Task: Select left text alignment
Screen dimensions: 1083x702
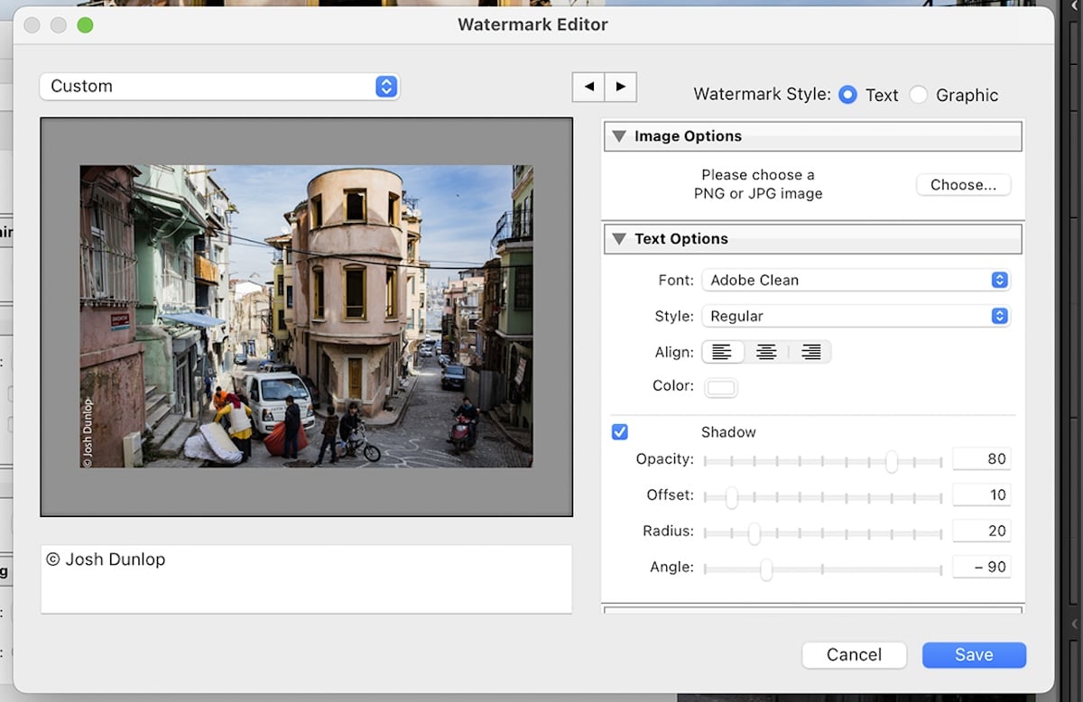Action: (x=723, y=352)
